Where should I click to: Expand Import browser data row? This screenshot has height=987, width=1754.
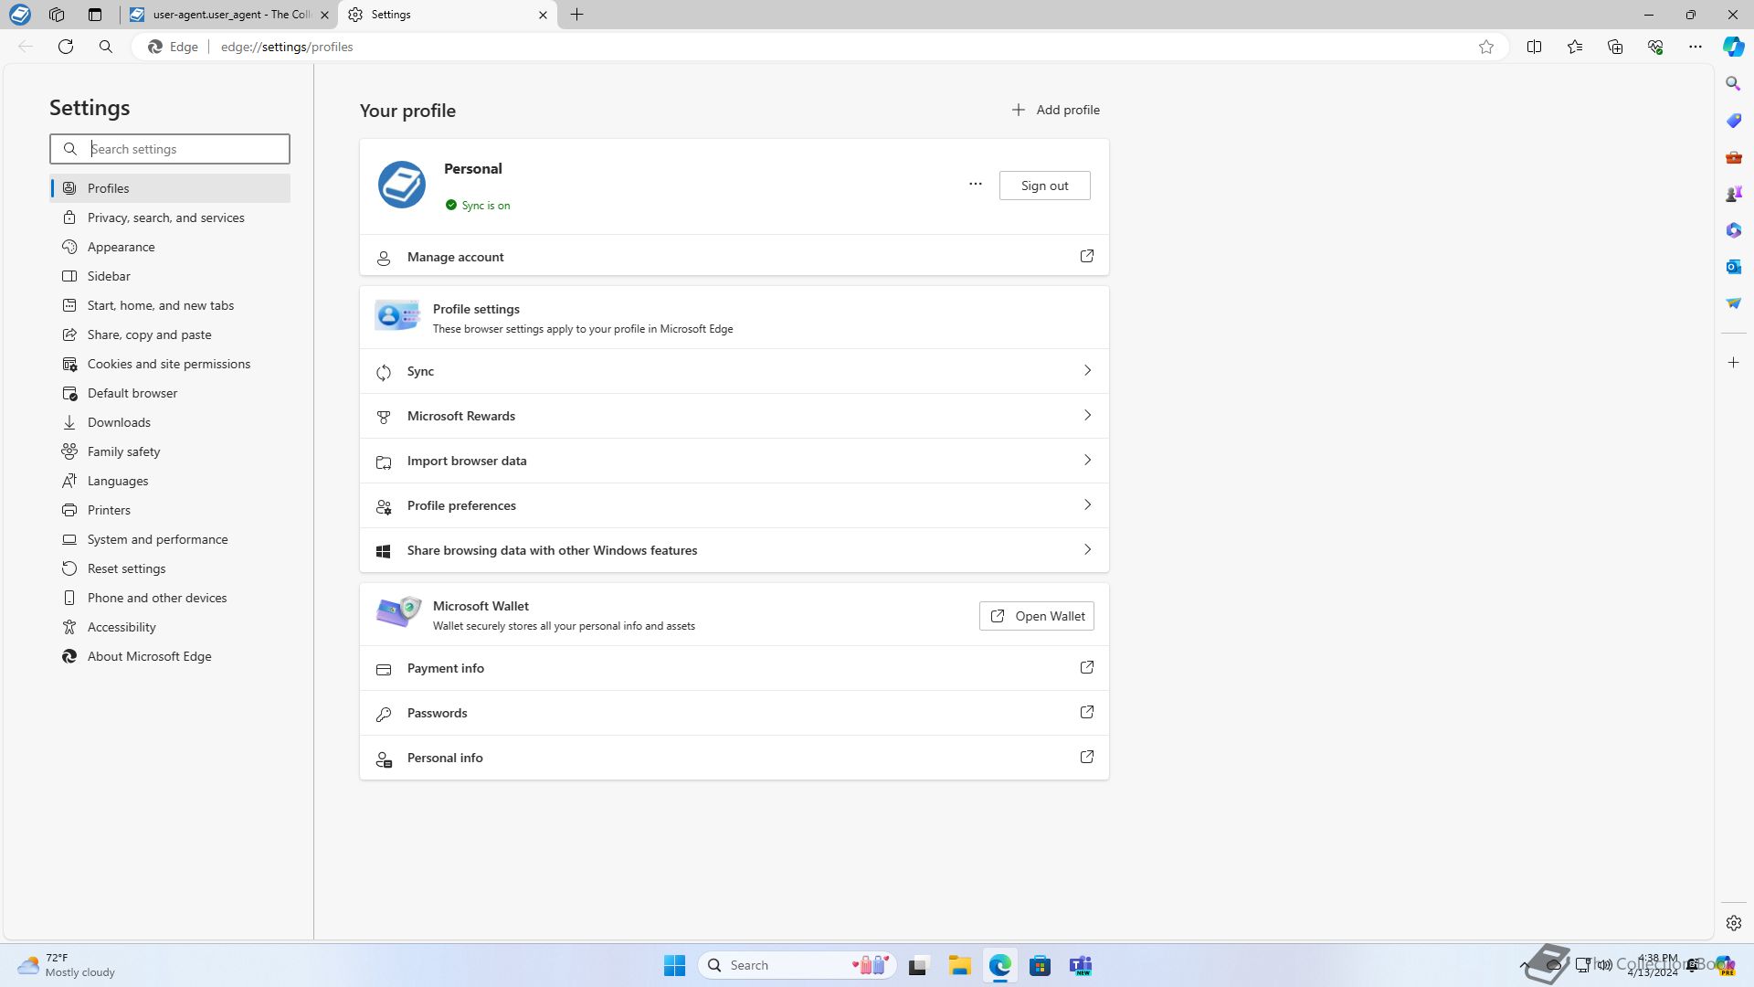(734, 461)
